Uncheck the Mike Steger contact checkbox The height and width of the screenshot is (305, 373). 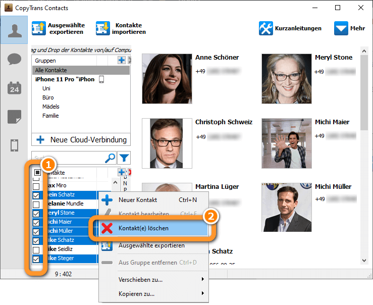pos(36,259)
